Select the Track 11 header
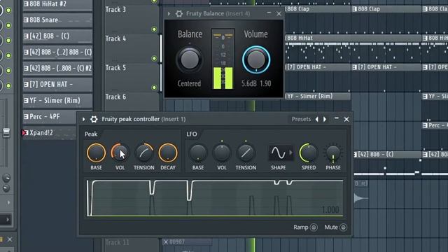 tap(132, 244)
